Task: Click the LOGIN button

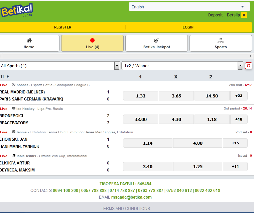Action: 188,27
